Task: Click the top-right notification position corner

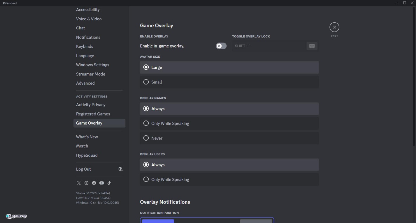Action: tap(256, 221)
